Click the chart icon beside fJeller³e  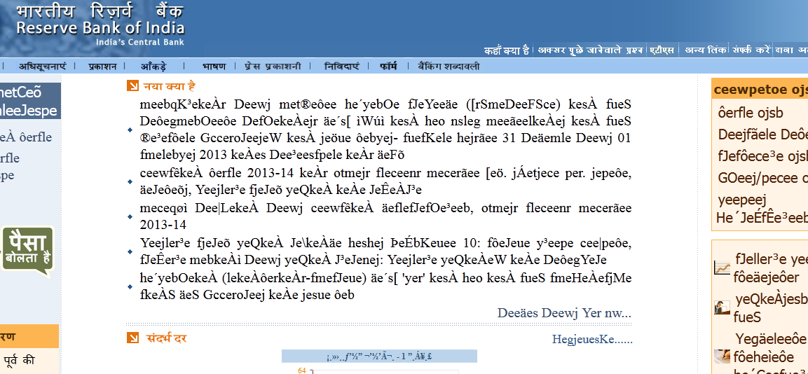pyautogui.click(x=722, y=268)
